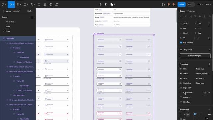Switch to the Layers tab

(8, 11)
